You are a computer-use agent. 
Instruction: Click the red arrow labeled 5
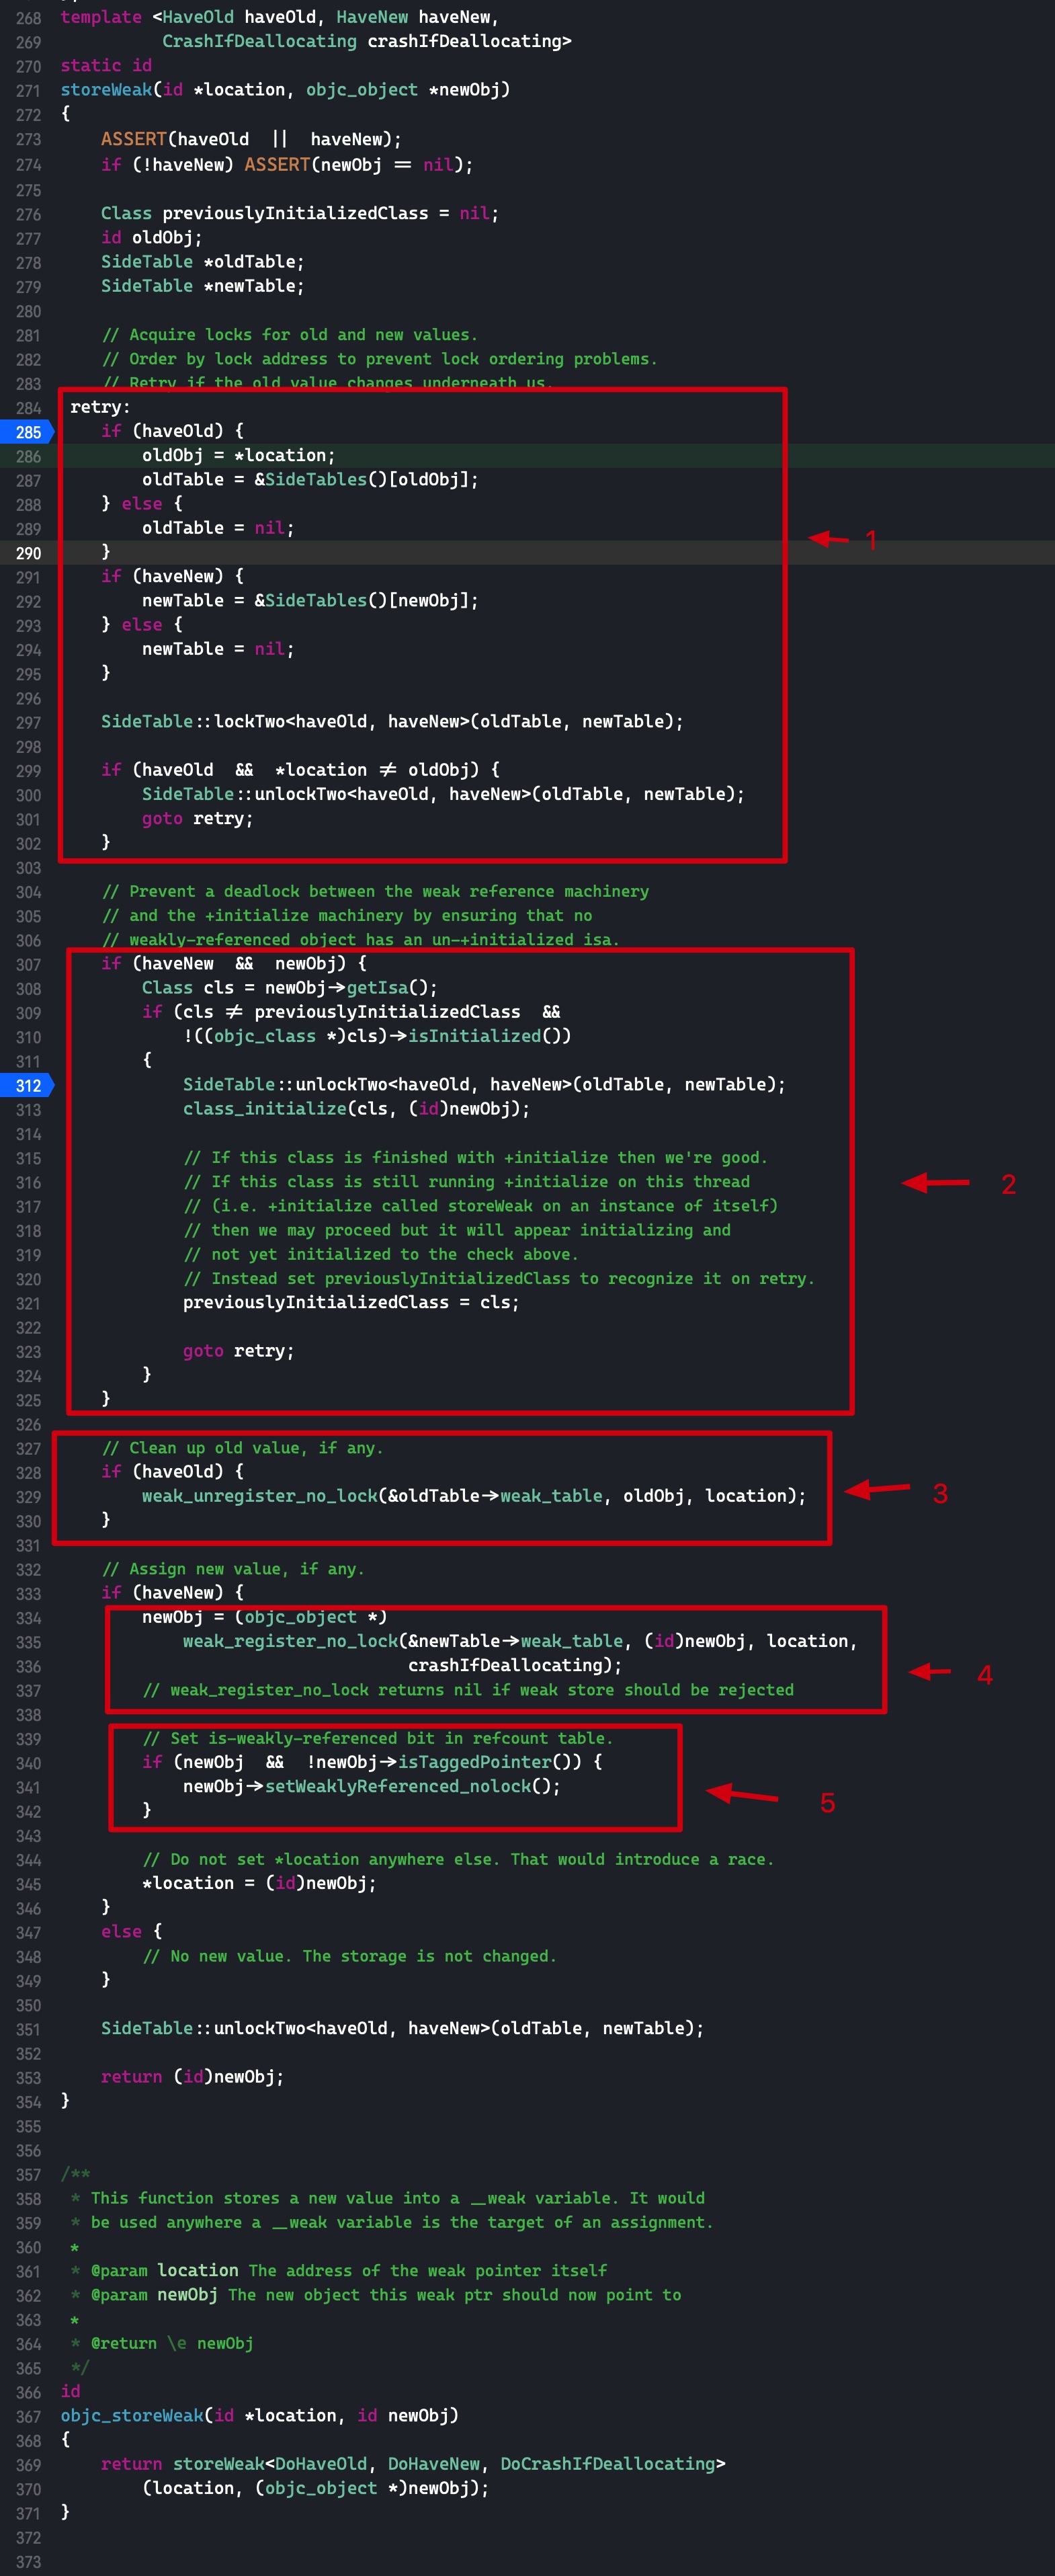pos(742,1795)
